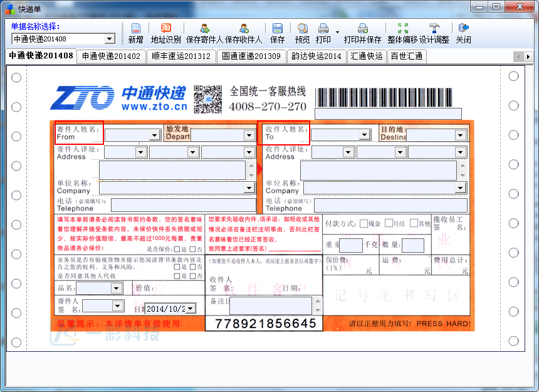Screen dimensions: 539x392
Task: Click the 打印 printer icon
Action: pyautogui.click(x=323, y=34)
